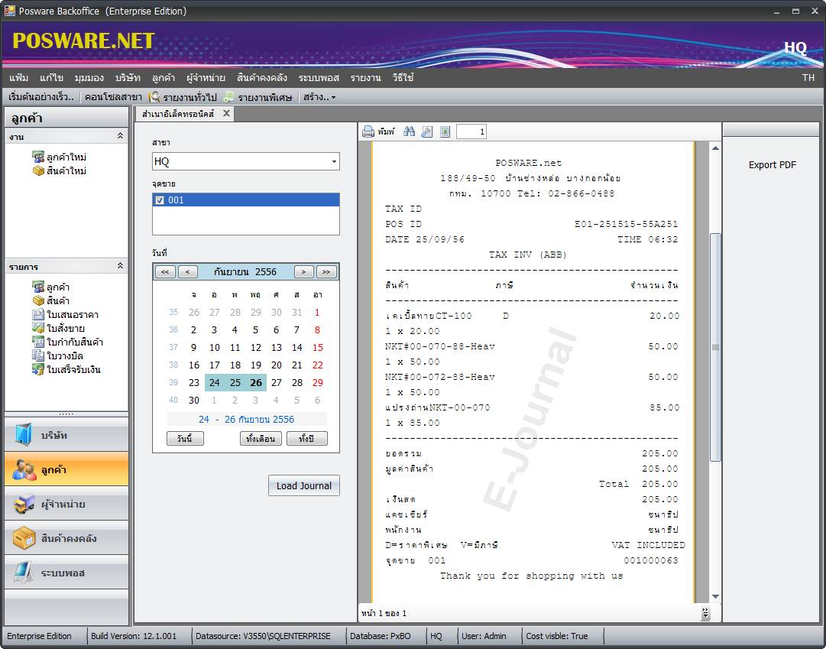Screen dimensions: 826x649
Task: Click คอนโซลสาขา toolbar item
Action: (x=113, y=97)
